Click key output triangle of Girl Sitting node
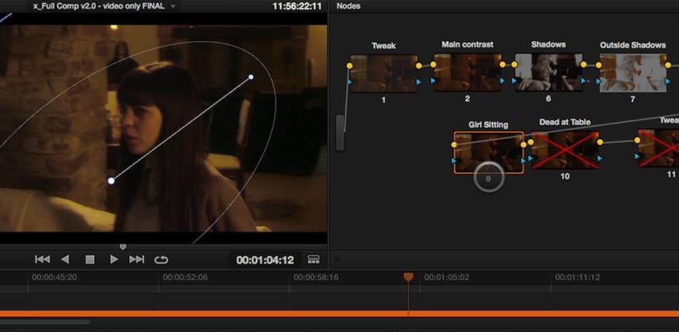 click(524, 160)
